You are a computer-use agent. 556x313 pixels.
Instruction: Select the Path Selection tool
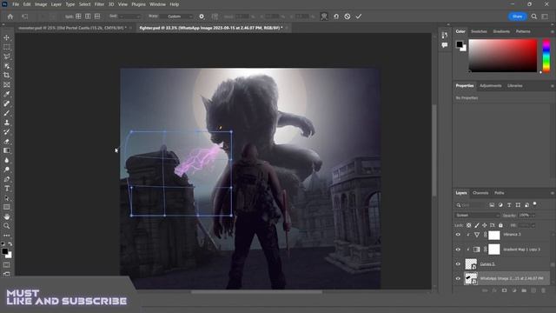tap(6, 197)
